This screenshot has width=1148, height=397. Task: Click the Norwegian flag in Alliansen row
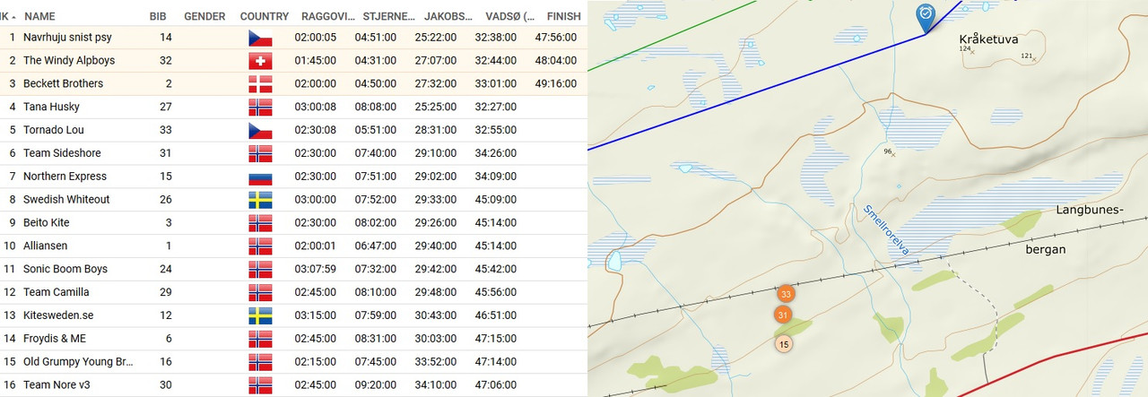(260, 246)
